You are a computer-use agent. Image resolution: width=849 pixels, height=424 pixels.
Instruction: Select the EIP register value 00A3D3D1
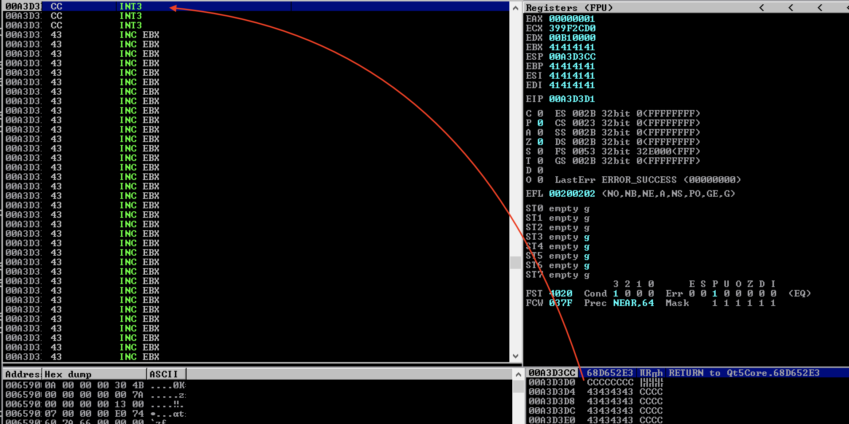pyautogui.click(x=572, y=99)
